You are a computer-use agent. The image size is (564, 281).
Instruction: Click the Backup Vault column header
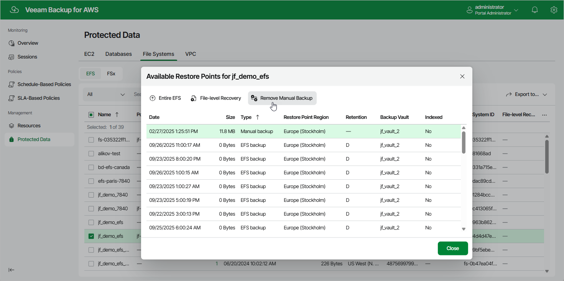point(395,117)
